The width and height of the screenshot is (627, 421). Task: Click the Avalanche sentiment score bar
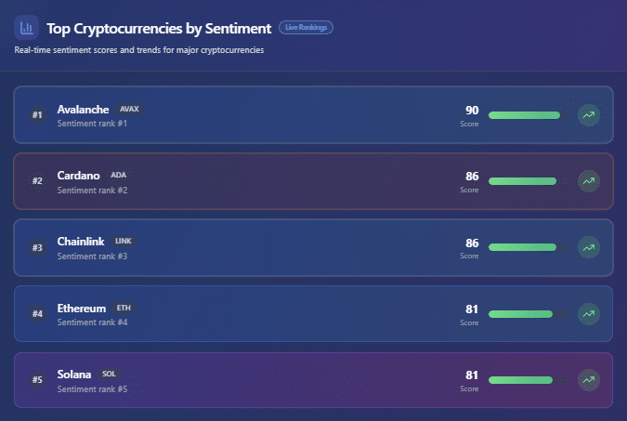click(526, 115)
